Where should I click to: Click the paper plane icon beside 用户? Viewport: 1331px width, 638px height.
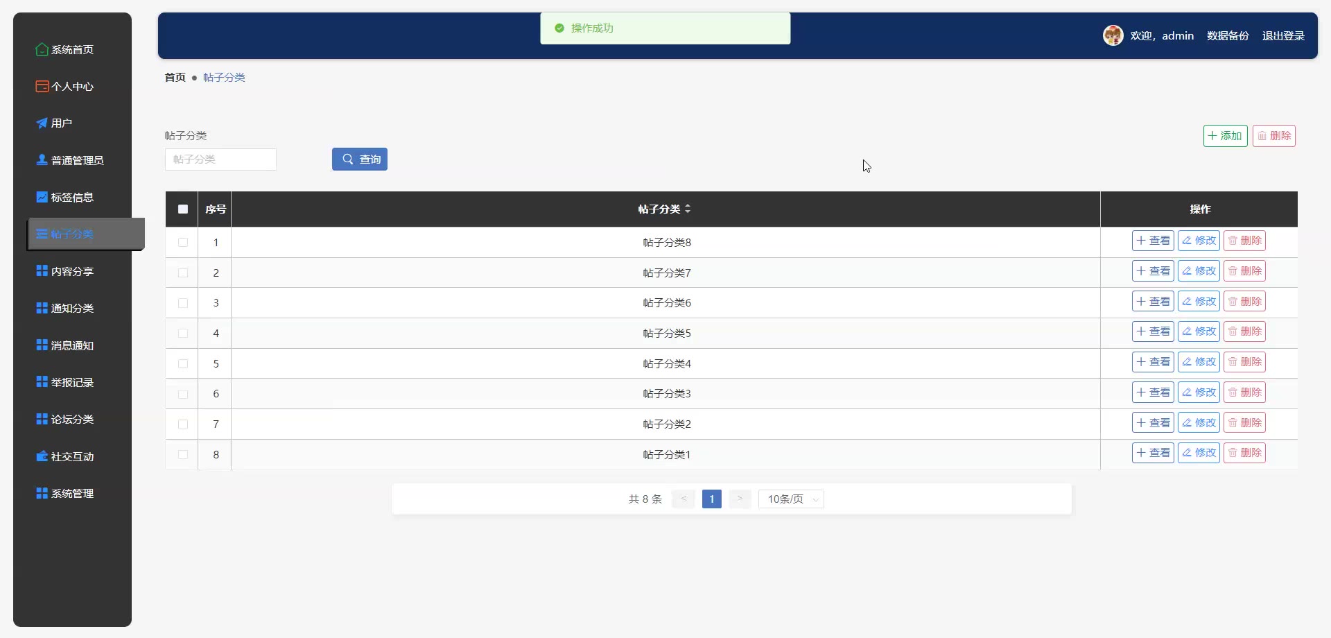[42, 123]
